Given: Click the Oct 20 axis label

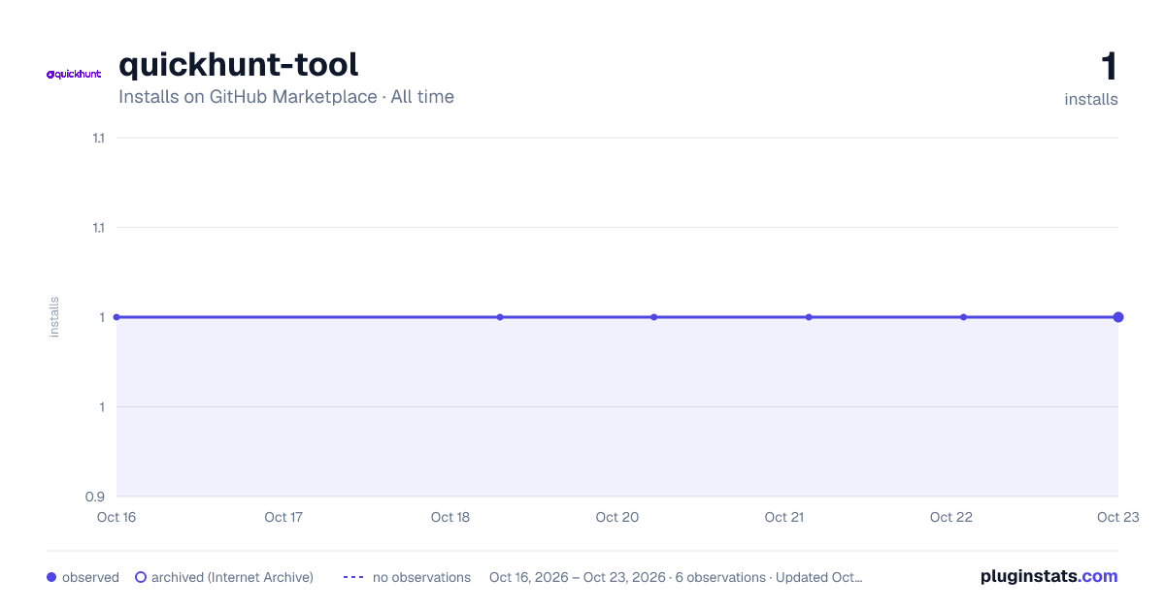Looking at the screenshot, I should point(617,517).
